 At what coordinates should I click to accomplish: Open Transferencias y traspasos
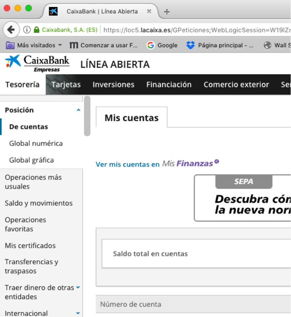pyautogui.click(x=32, y=266)
